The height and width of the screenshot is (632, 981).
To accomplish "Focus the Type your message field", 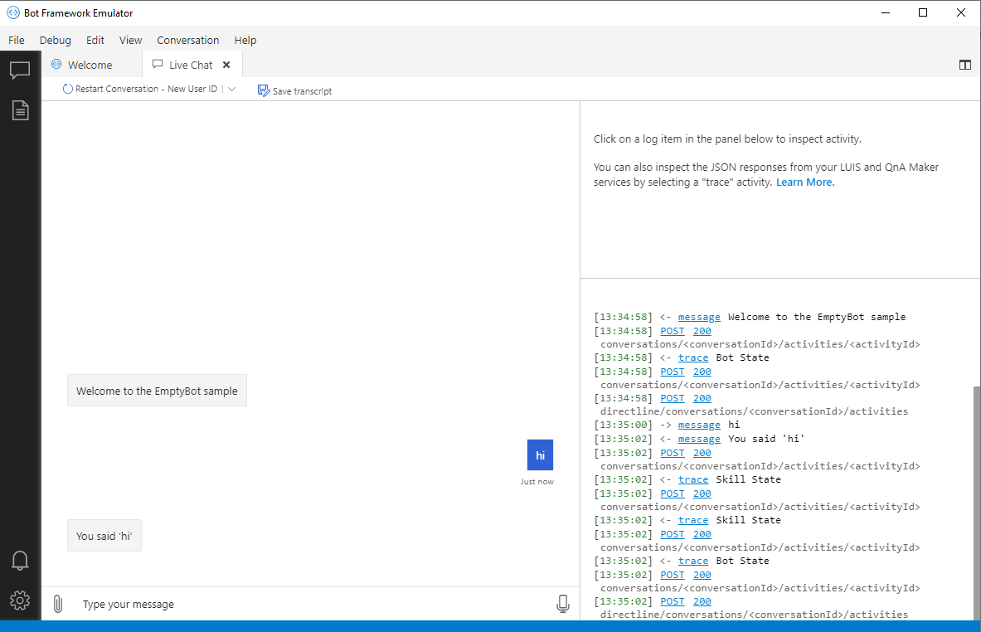I will click(x=249, y=604).
